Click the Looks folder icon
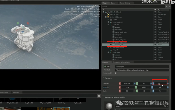Image resolution: width=175 pixels, height=110 pixels. (x=111, y=20)
